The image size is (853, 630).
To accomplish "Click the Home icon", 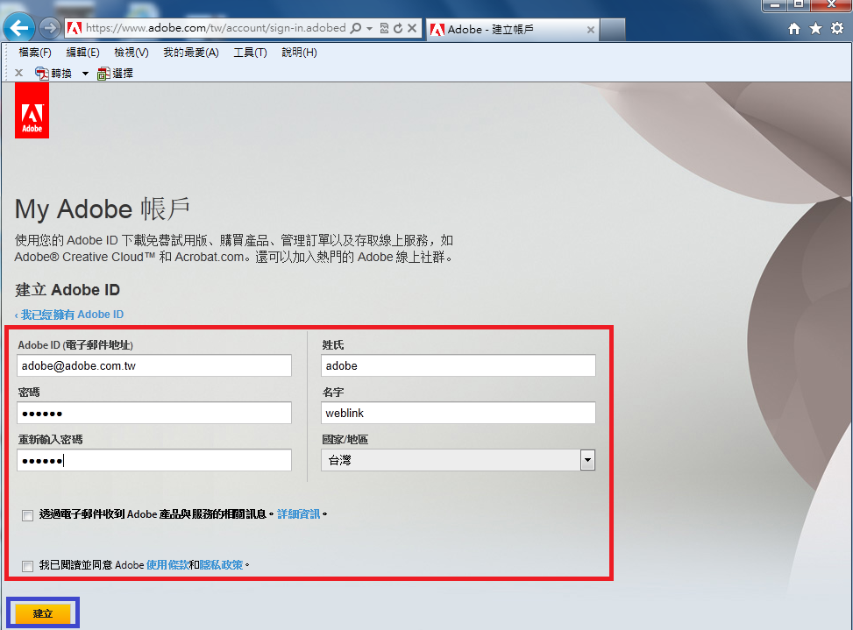I will click(x=794, y=29).
